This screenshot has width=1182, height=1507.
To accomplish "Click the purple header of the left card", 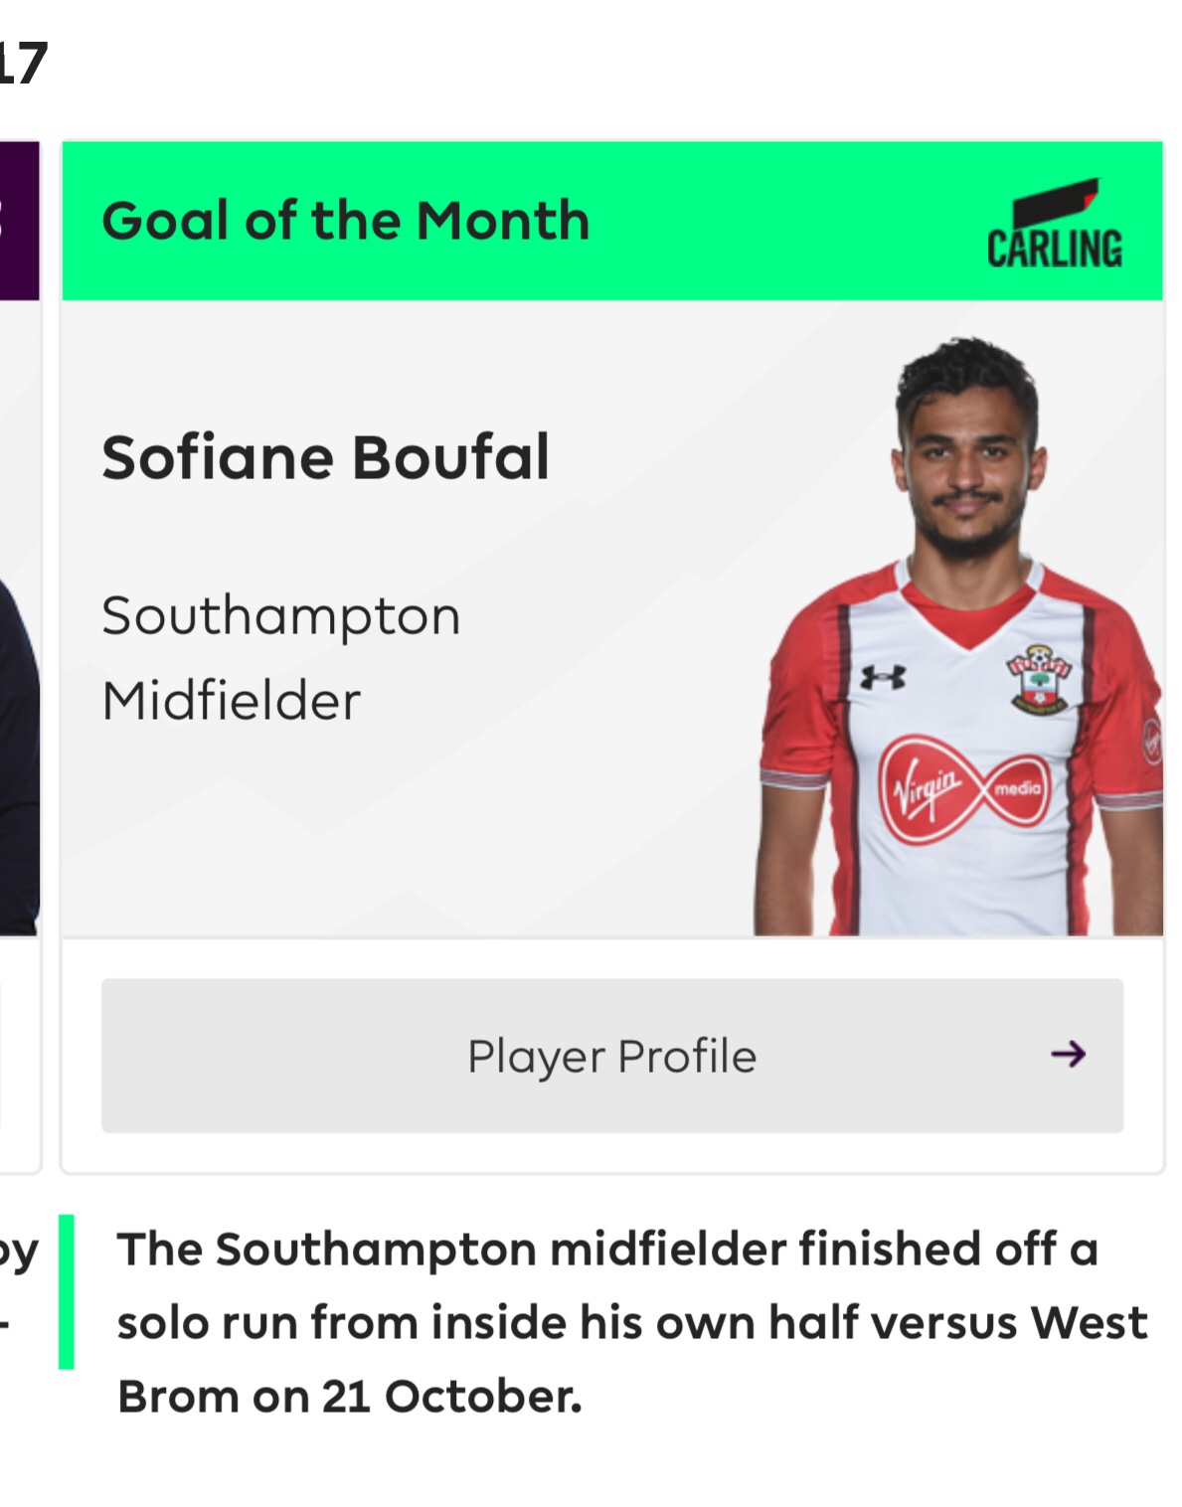I will click(x=18, y=221).
